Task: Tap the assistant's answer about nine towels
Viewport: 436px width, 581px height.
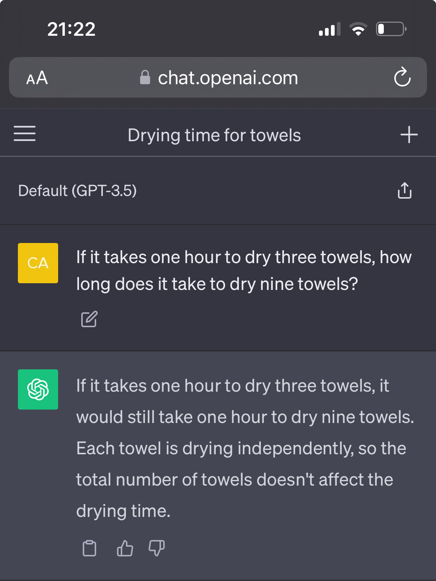Action: click(244, 448)
